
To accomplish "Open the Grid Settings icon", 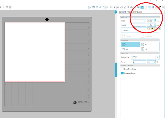I will coord(149,7).
